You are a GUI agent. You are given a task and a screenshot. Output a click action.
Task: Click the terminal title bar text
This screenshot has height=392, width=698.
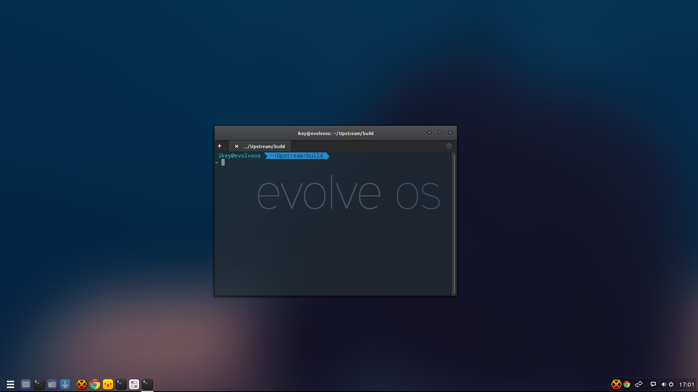point(336,133)
